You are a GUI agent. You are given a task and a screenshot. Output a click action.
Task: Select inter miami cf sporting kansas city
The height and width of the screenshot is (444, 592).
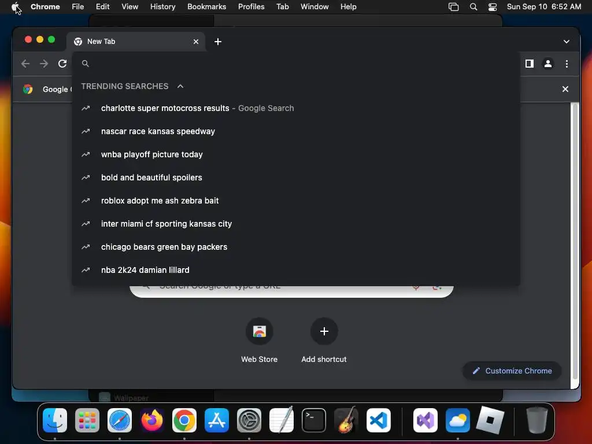pyautogui.click(x=296, y=224)
